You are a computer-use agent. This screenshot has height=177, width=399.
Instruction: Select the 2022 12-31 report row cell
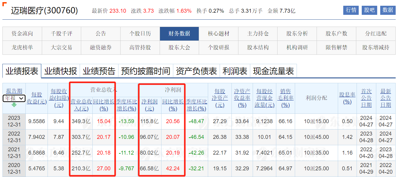[x=14, y=137]
